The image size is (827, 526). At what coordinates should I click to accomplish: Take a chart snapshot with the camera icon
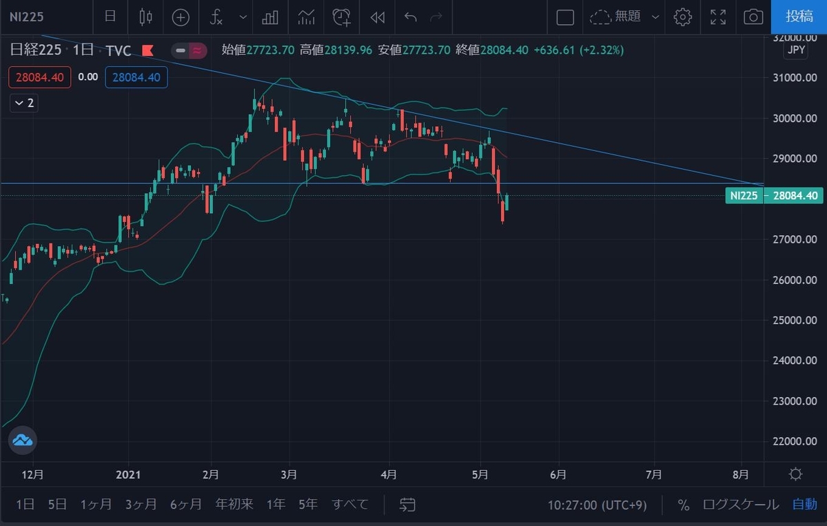pos(753,17)
